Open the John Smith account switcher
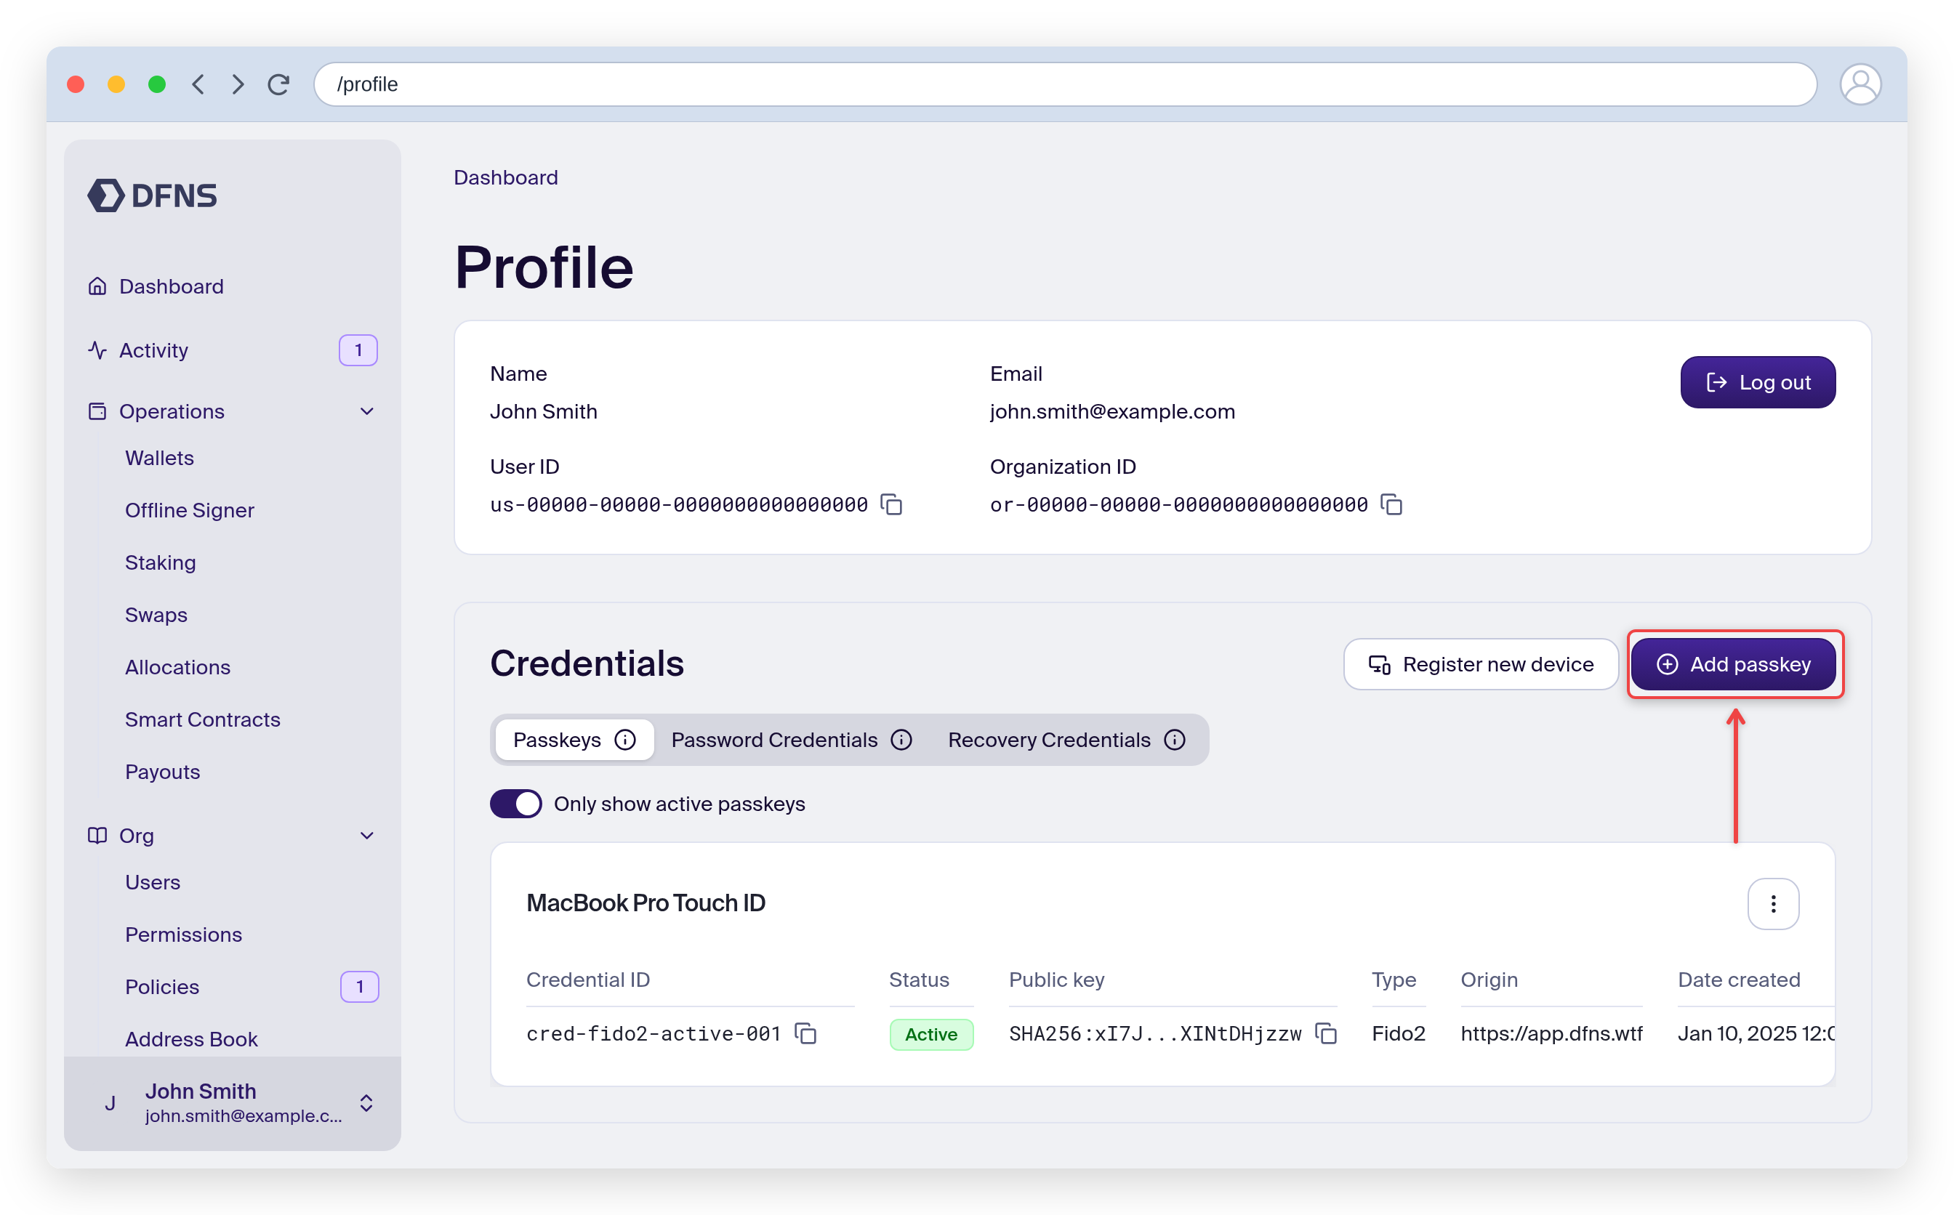The height and width of the screenshot is (1215, 1954). [366, 1103]
